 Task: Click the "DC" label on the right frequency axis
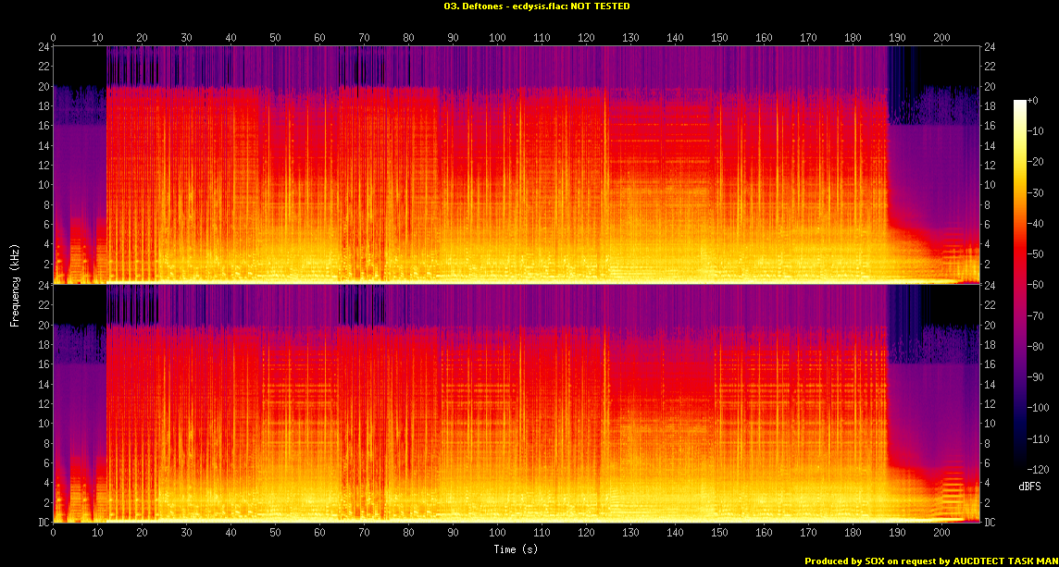[x=990, y=523]
